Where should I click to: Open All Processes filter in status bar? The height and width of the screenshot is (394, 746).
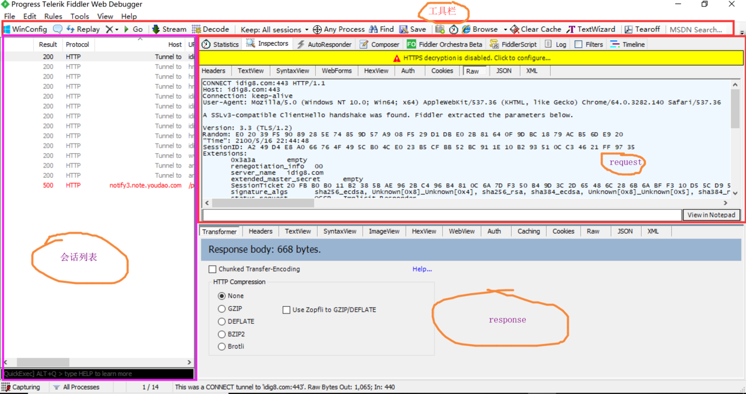tap(76, 387)
